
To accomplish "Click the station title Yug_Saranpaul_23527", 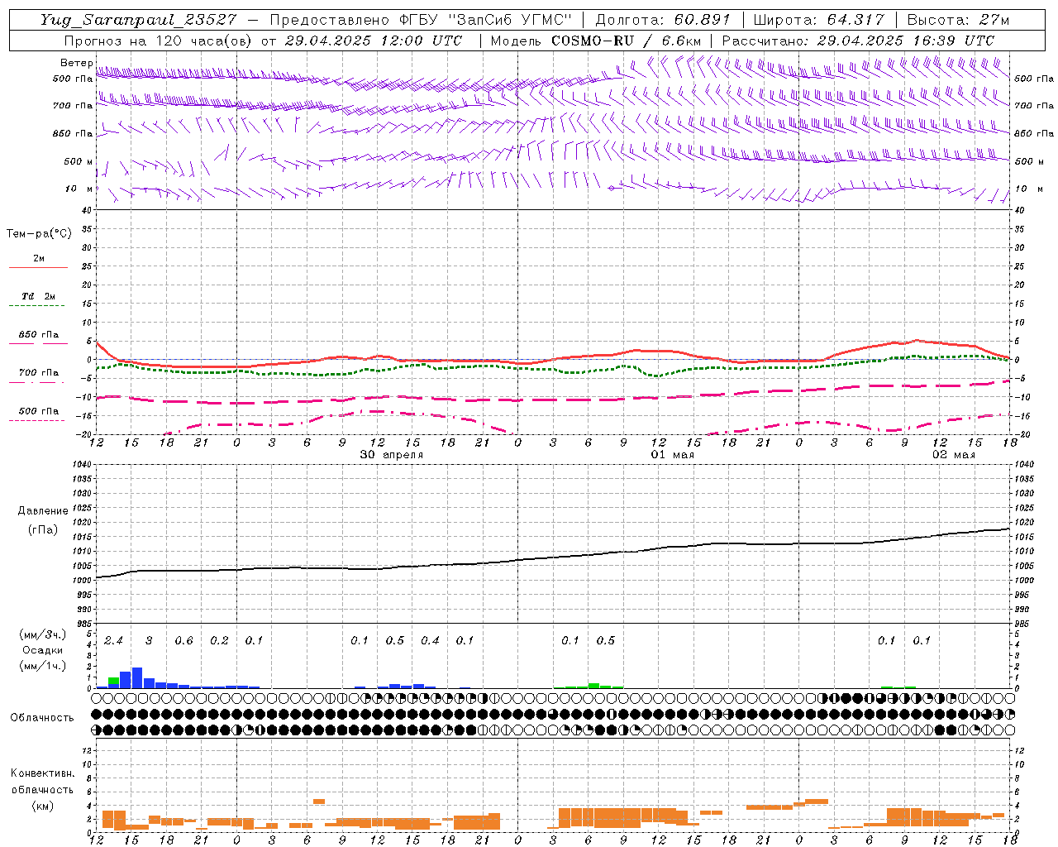I will [138, 20].
